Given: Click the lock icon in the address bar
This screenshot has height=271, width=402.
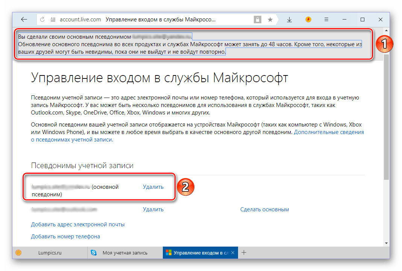Looking at the screenshot, I should [257, 20].
